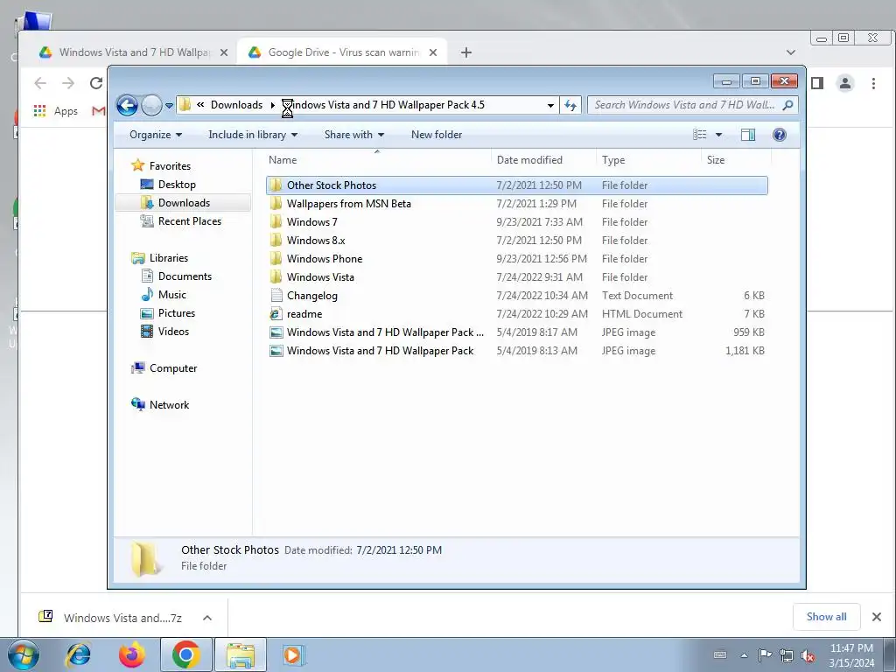
Task: Expand the address bar history dropdown
Action: [x=550, y=105]
